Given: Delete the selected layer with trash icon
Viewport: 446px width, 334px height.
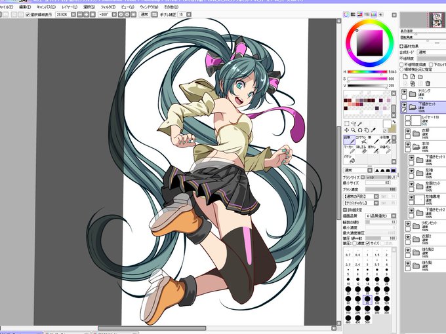Looking at the screenshot, I should point(428,83).
